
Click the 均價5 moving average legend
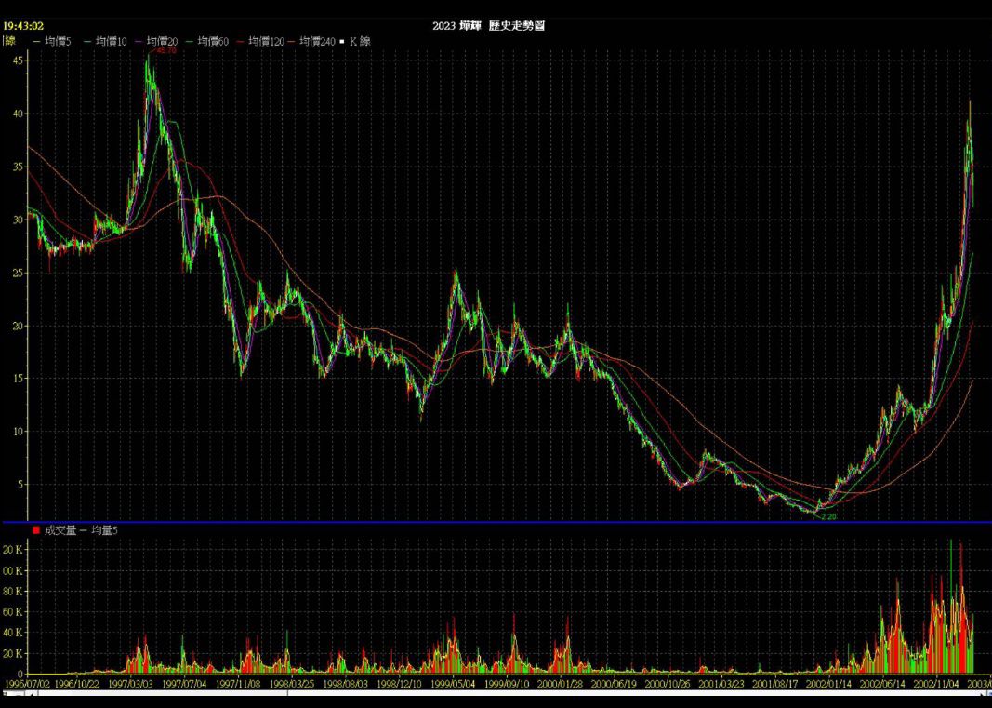(x=59, y=41)
